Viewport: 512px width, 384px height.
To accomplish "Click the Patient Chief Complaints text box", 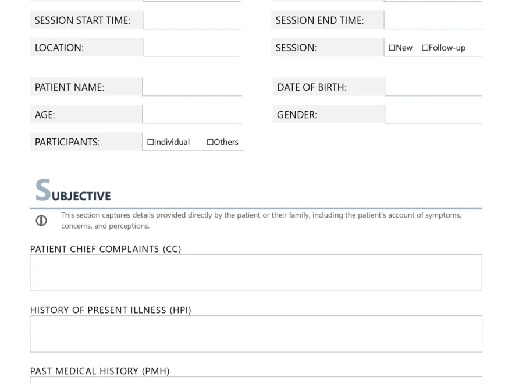I will 256,272.
